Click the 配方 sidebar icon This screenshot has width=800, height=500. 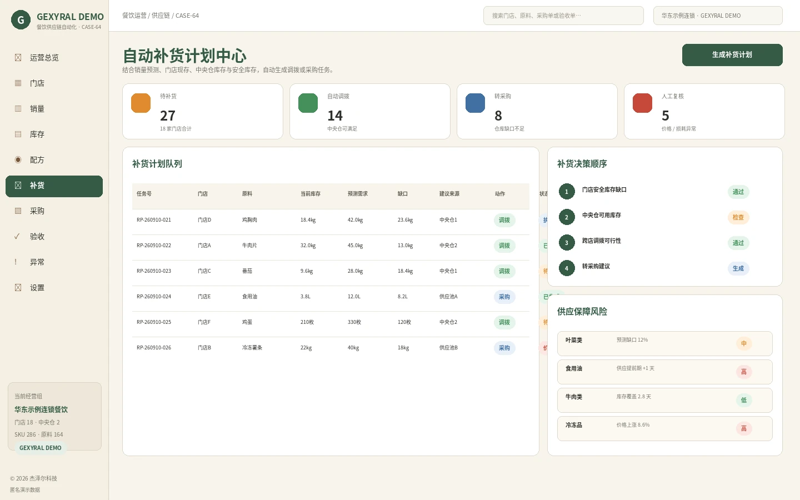pyautogui.click(x=18, y=160)
